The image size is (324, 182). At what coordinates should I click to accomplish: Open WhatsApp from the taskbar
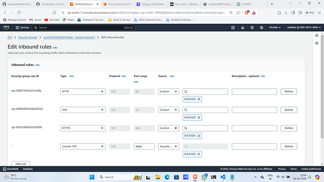coord(204,177)
